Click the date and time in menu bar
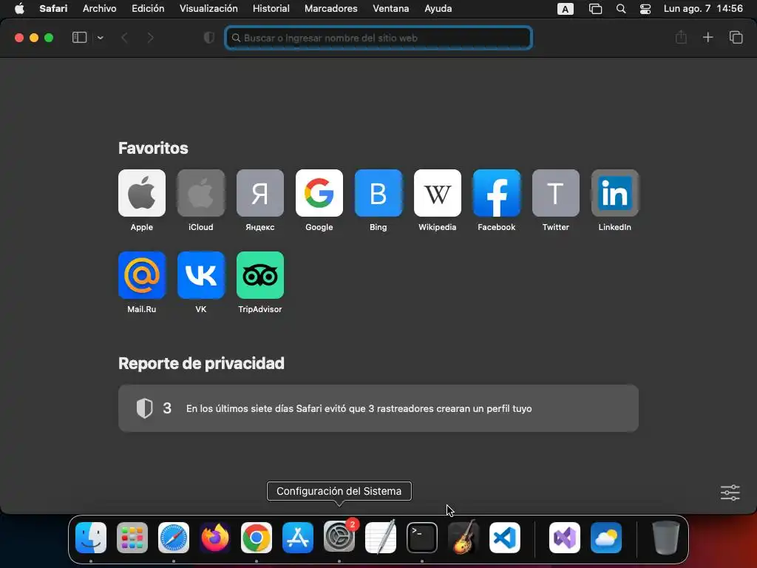 703,8
